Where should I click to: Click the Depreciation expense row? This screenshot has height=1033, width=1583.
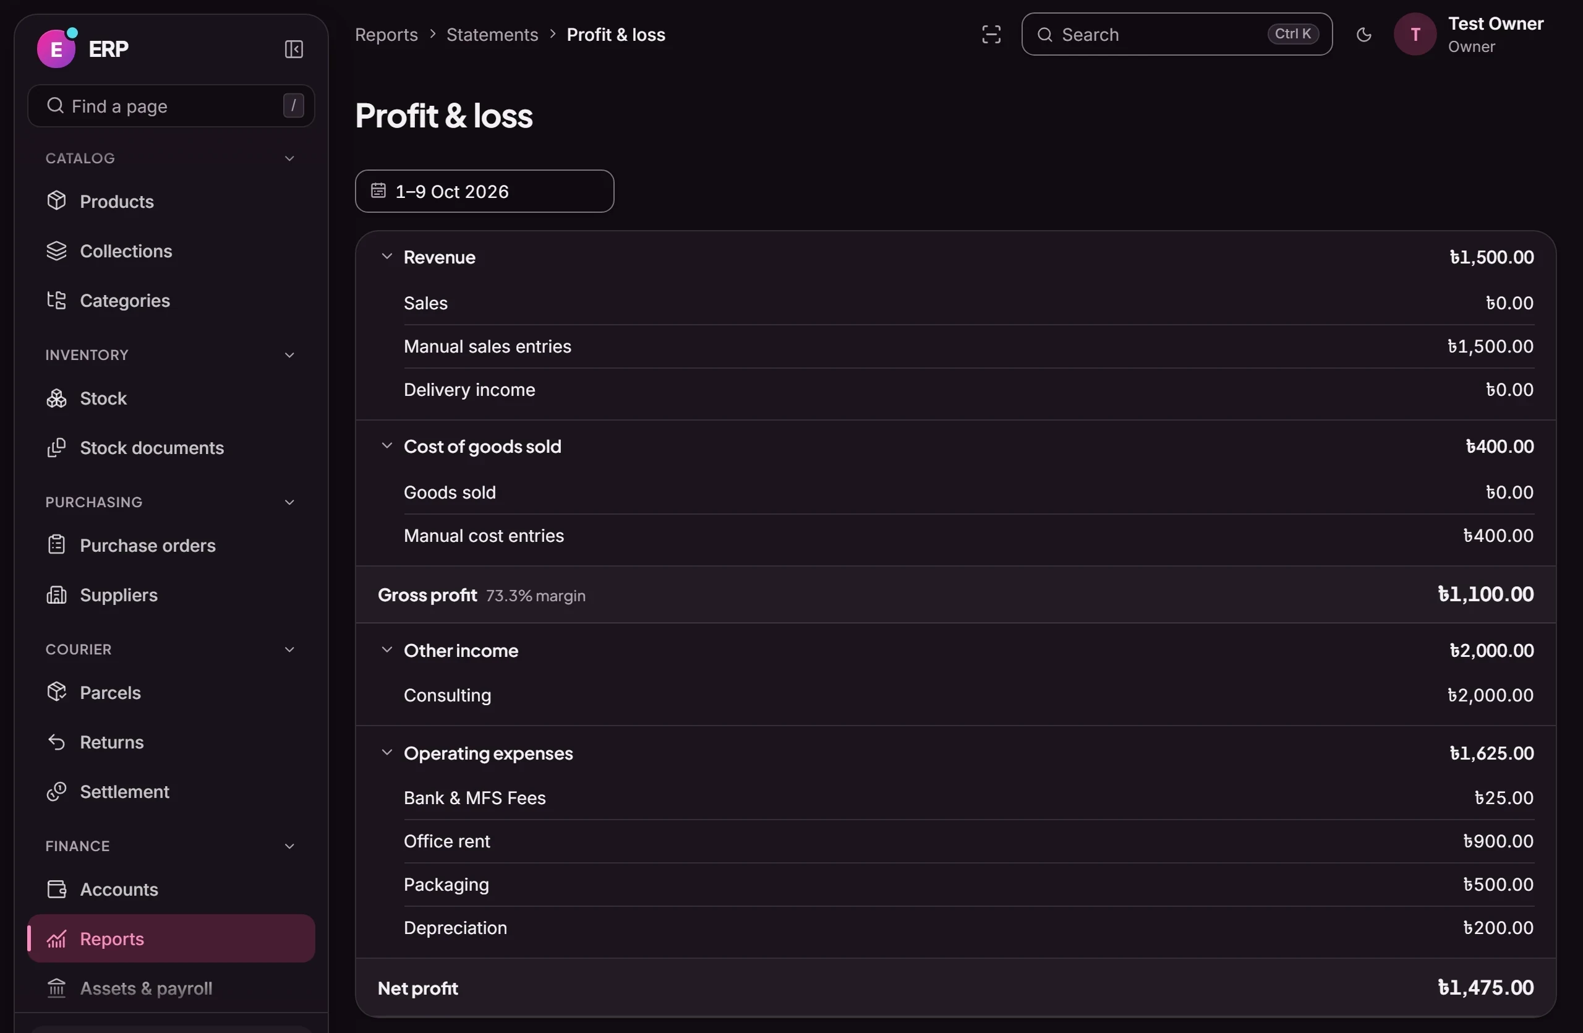pyautogui.click(x=968, y=928)
